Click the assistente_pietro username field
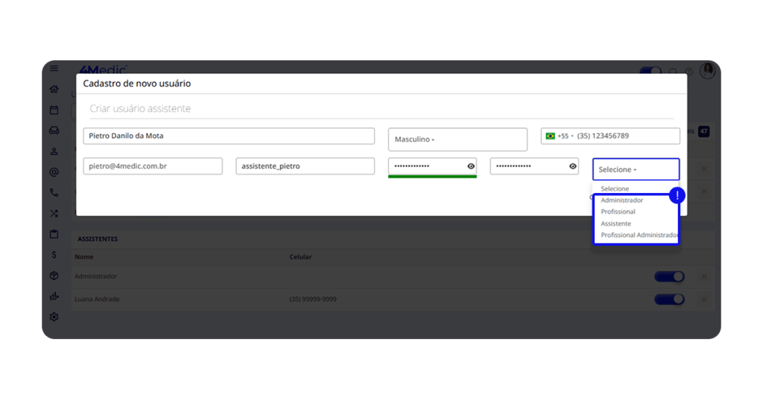The height and width of the screenshot is (400, 763). [305, 166]
